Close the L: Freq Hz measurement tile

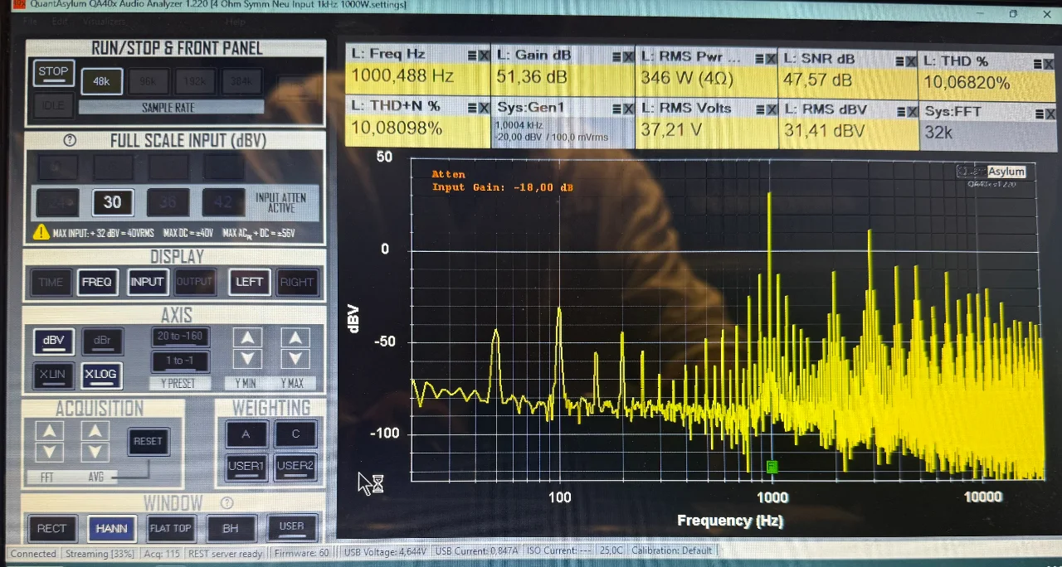click(x=483, y=56)
